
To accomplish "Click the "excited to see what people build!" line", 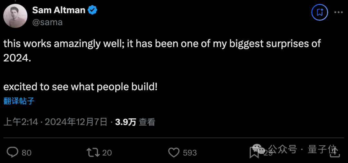I will tap(81, 87).
